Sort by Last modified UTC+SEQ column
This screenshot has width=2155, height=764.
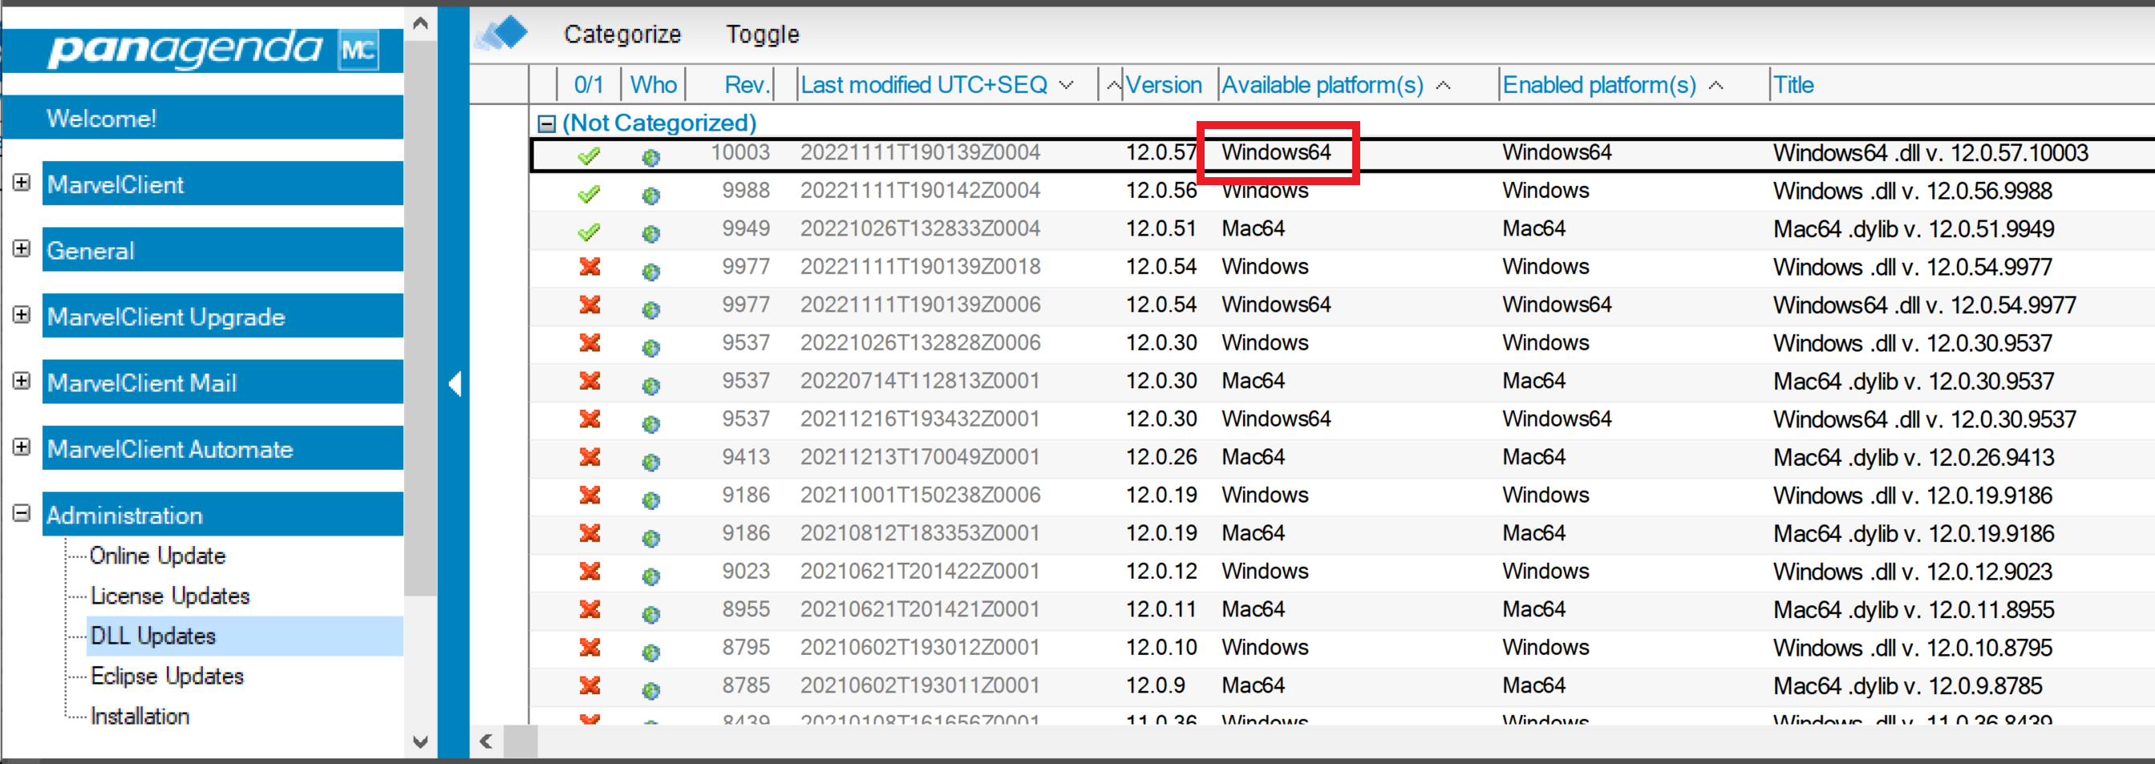pyautogui.click(x=937, y=84)
